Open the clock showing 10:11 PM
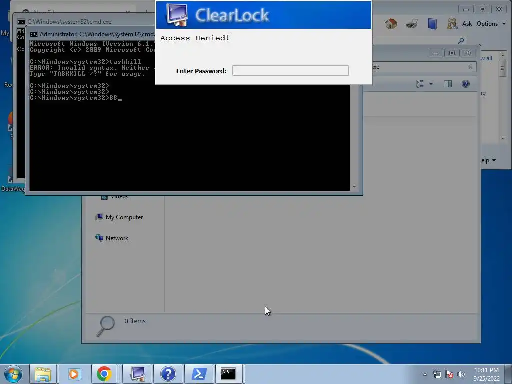The image size is (512, 384). (486, 374)
